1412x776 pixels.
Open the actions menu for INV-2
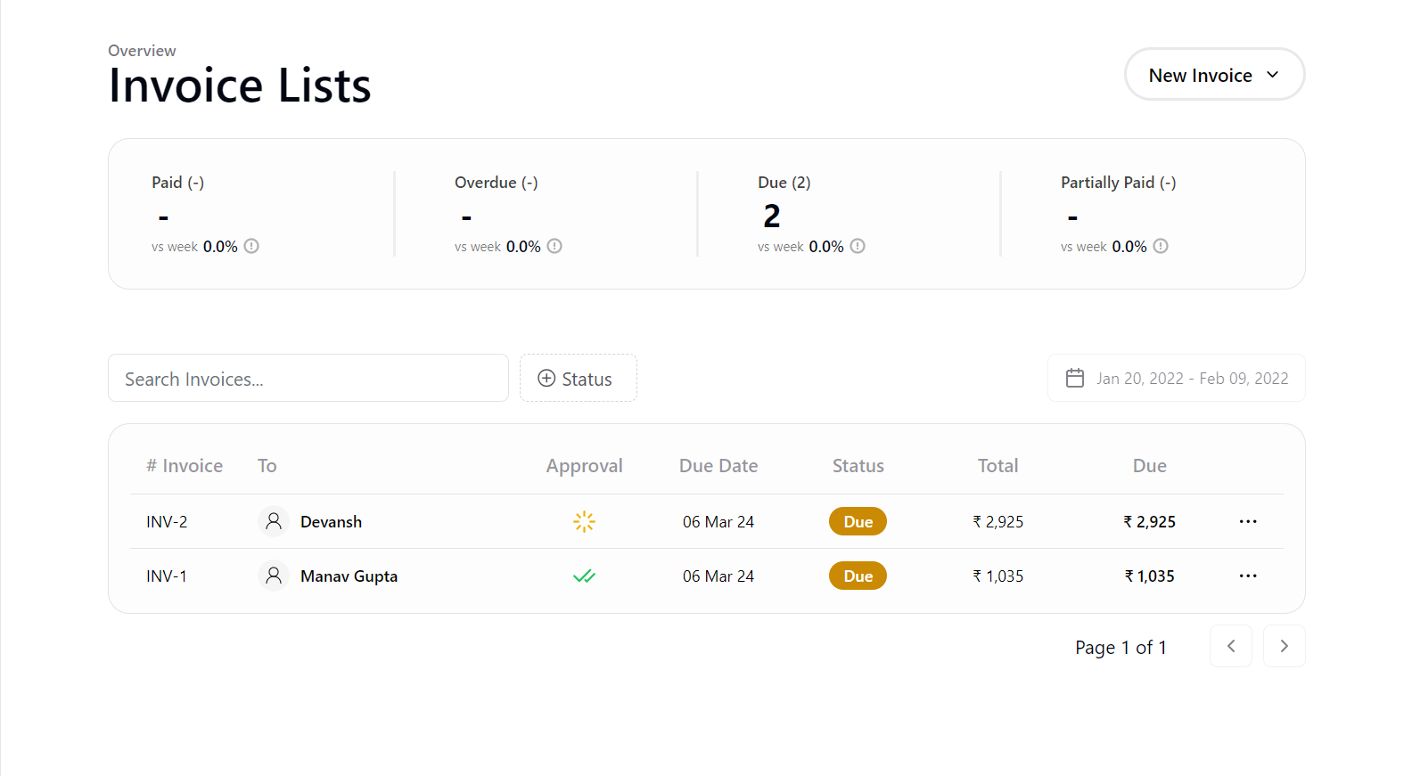[1247, 522]
